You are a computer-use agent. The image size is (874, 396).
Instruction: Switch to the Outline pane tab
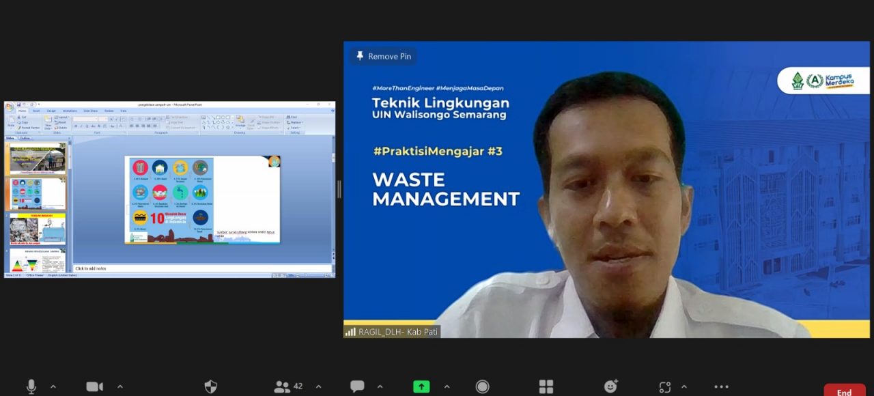25,139
